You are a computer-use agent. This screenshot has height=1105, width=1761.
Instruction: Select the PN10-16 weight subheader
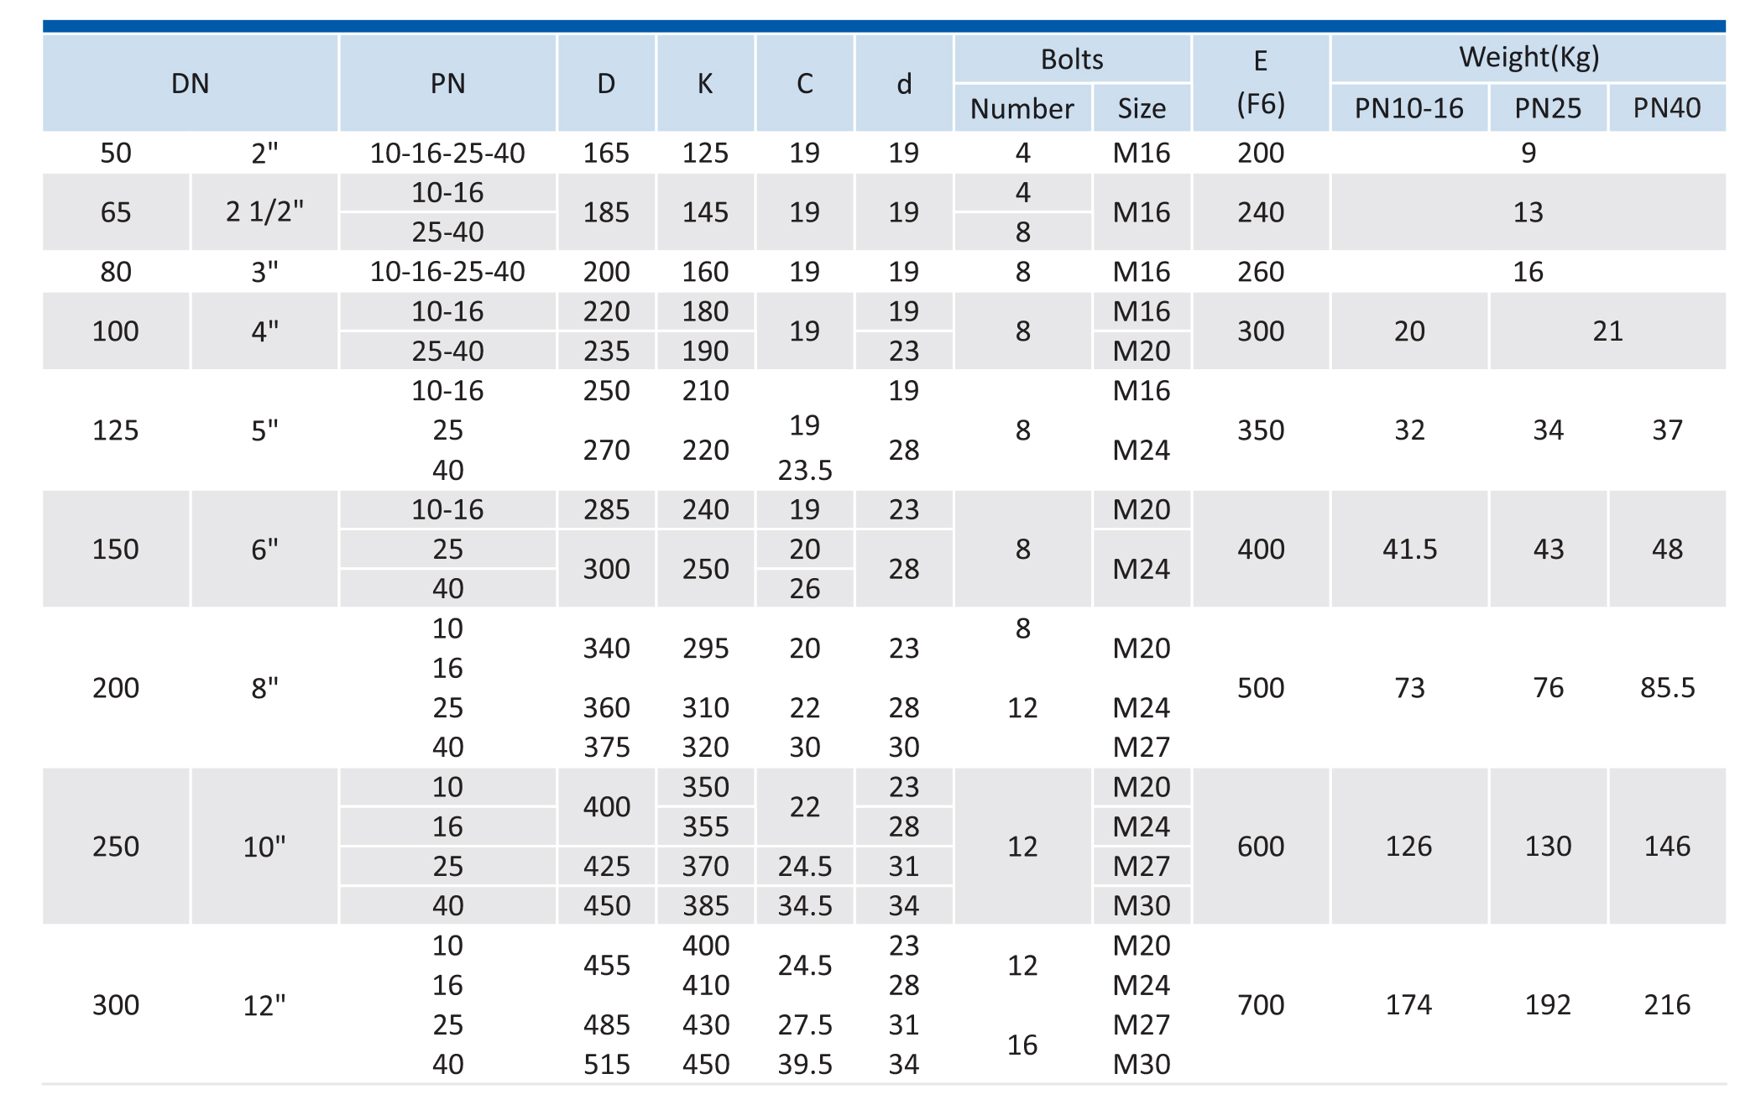pyautogui.click(x=1409, y=108)
